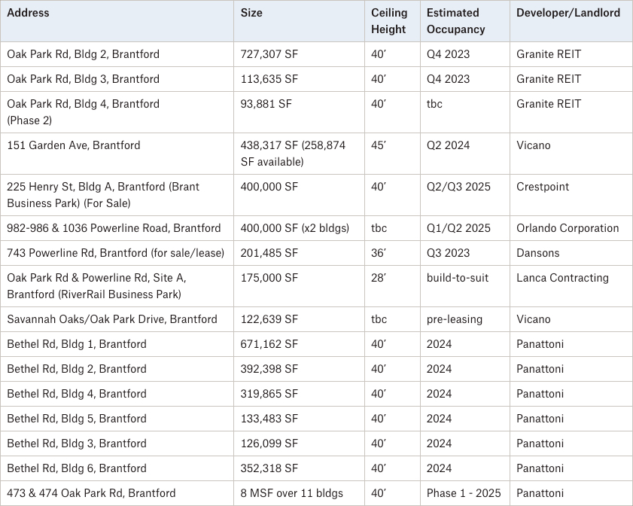Click the 743 Powerline Rd address cell
The image size is (633, 506).
(x=116, y=253)
